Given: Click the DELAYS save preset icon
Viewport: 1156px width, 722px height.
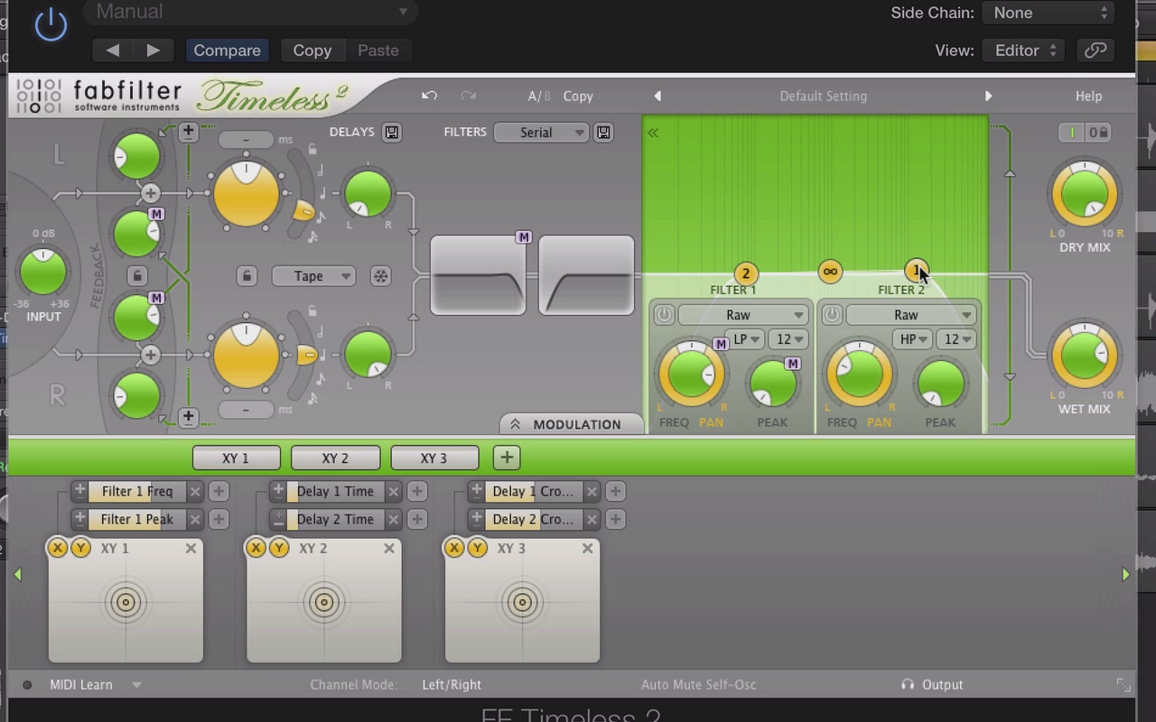Looking at the screenshot, I should pyautogui.click(x=392, y=133).
